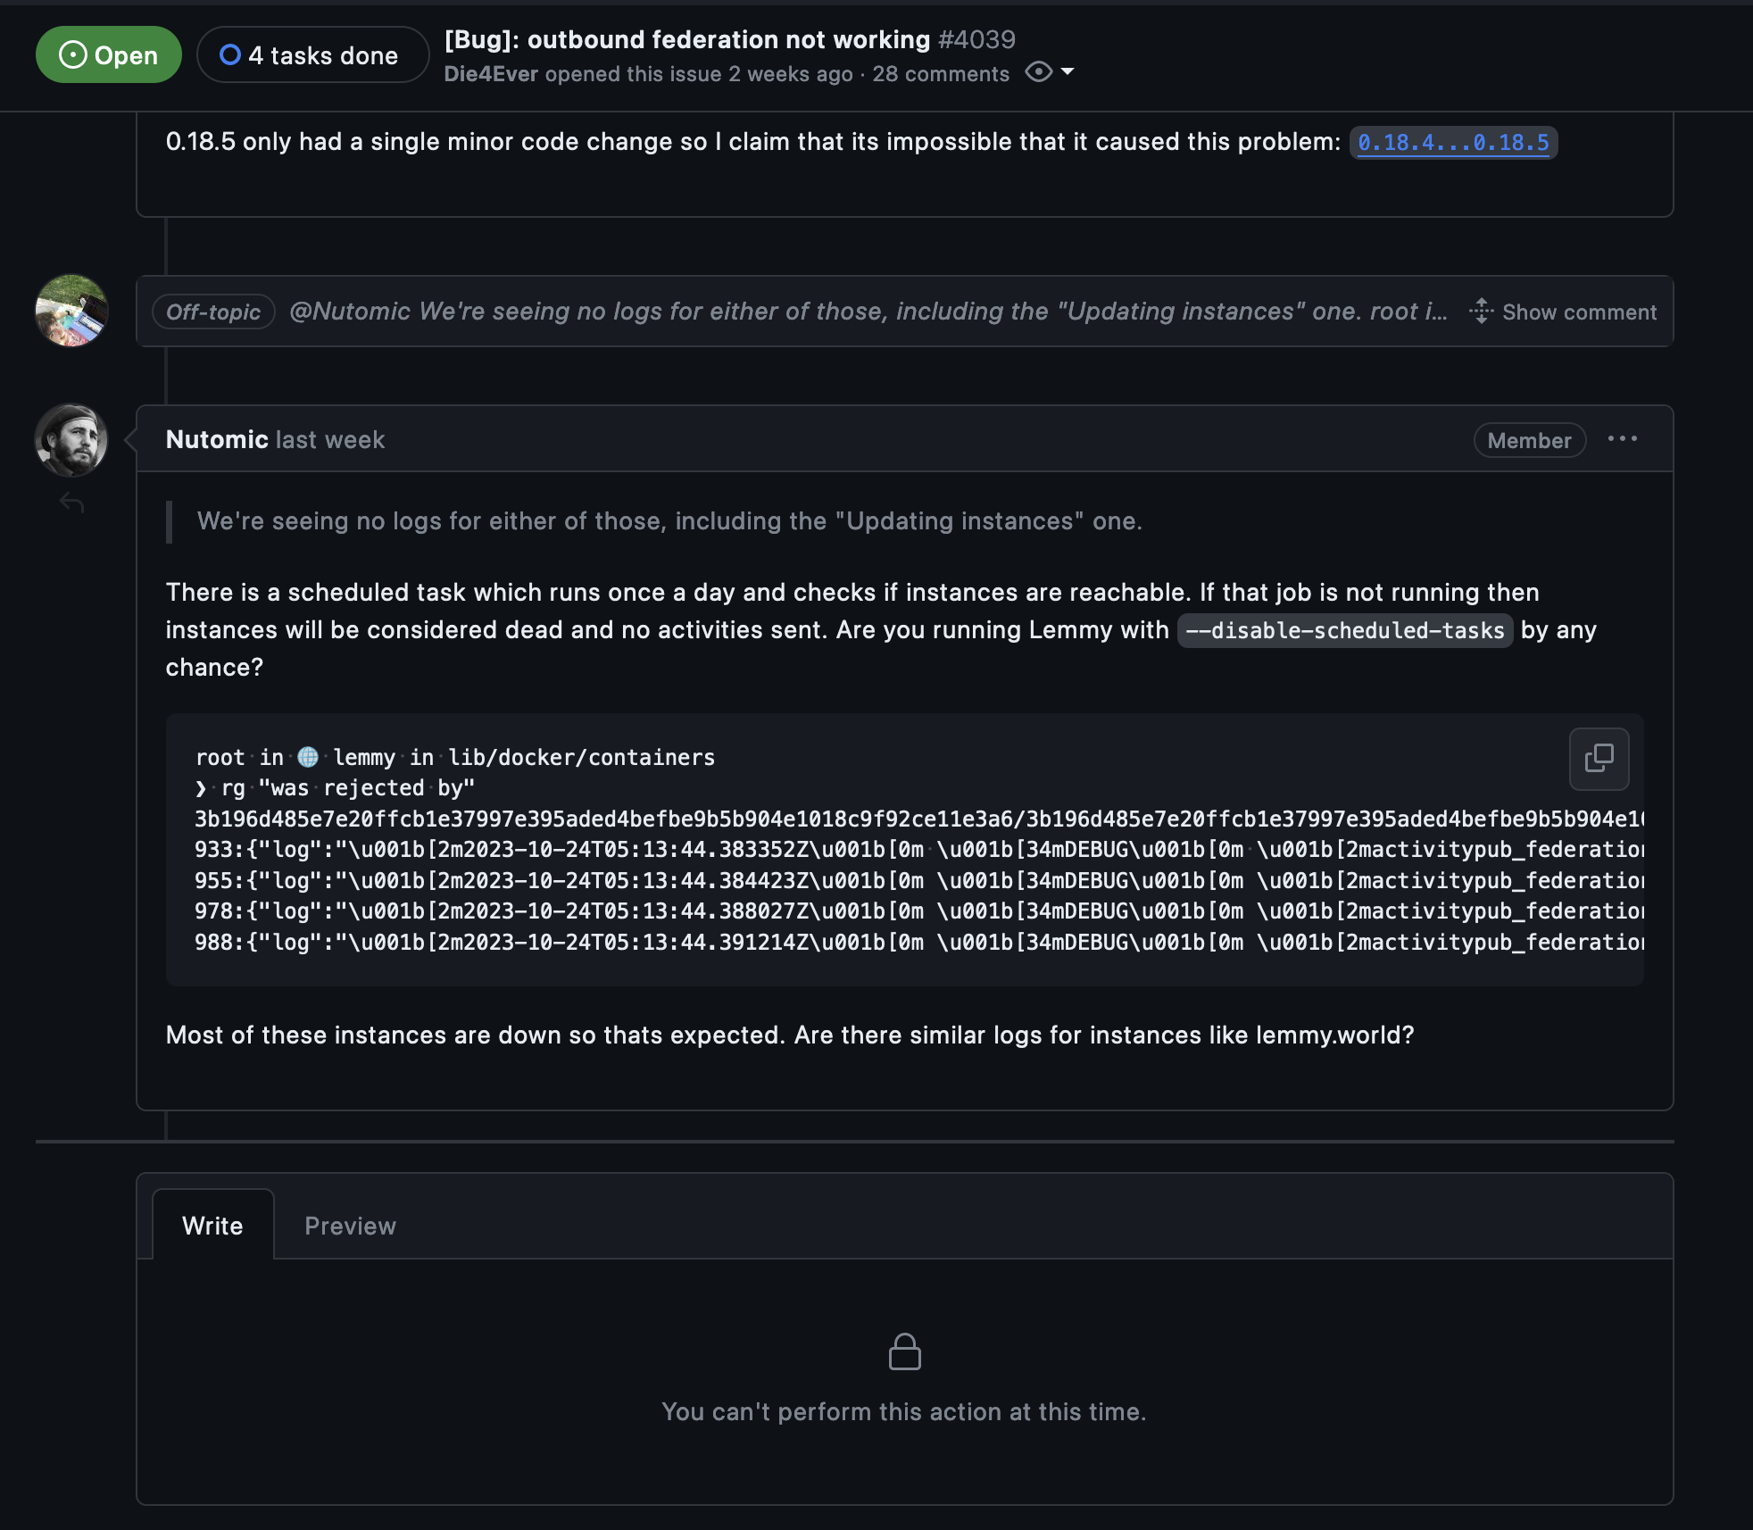
Task: Click the Die4Ever author link
Action: 491,74
